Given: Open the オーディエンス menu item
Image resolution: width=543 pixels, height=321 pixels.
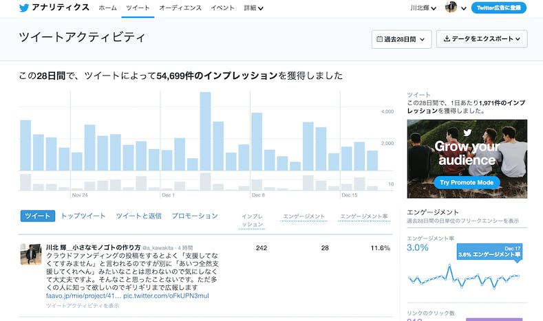Looking at the screenshot, I should 180,8.
